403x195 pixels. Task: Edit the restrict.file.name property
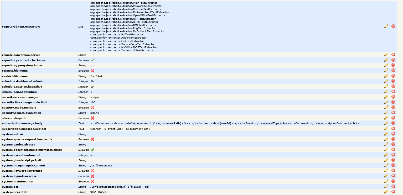(x=386, y=76)
